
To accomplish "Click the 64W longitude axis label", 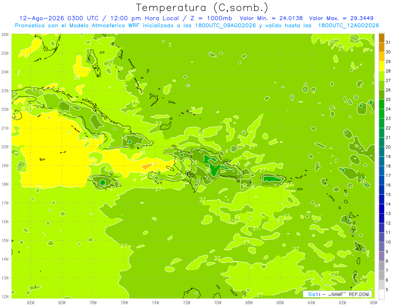I will 311,302.
